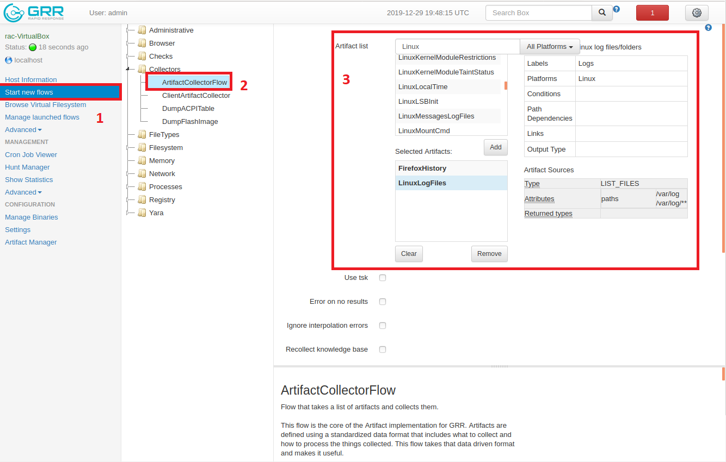This screenshot has height=462, width=726.
Task: Open the All Platforms dropdown
Action: [550, 47]
